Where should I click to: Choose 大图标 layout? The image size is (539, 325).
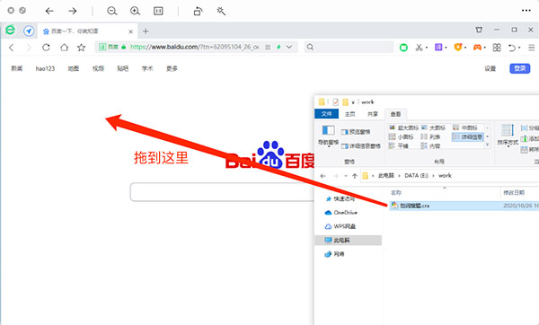coord(434,127)
